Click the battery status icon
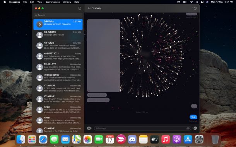 coord(185,2)
